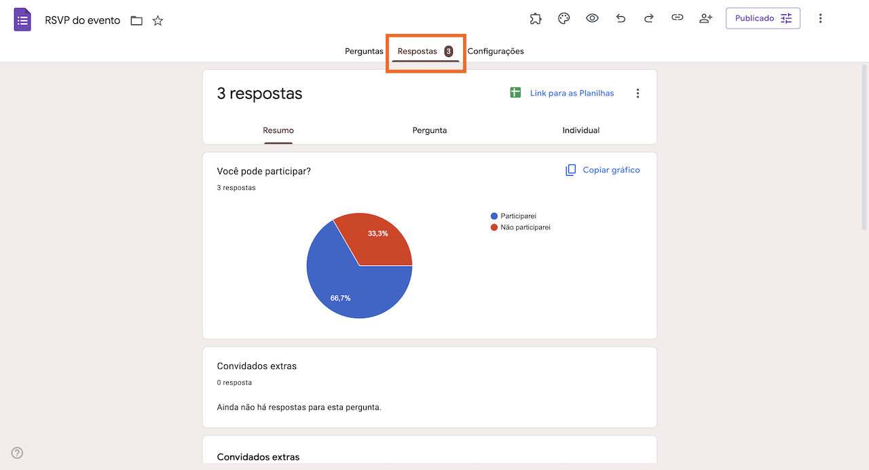Add collaborators with the person-plus icon
The height and width of the screenshot is (470, 869).
(705, 18)
